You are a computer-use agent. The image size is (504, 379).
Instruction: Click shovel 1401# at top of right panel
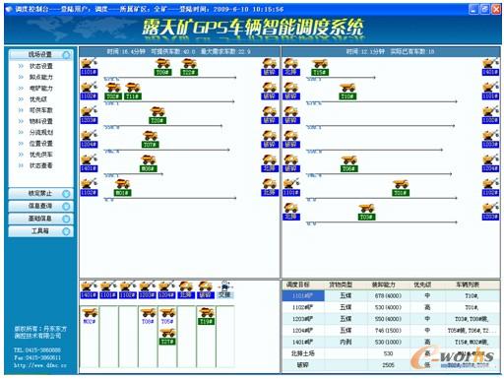[x=490, y=67]
